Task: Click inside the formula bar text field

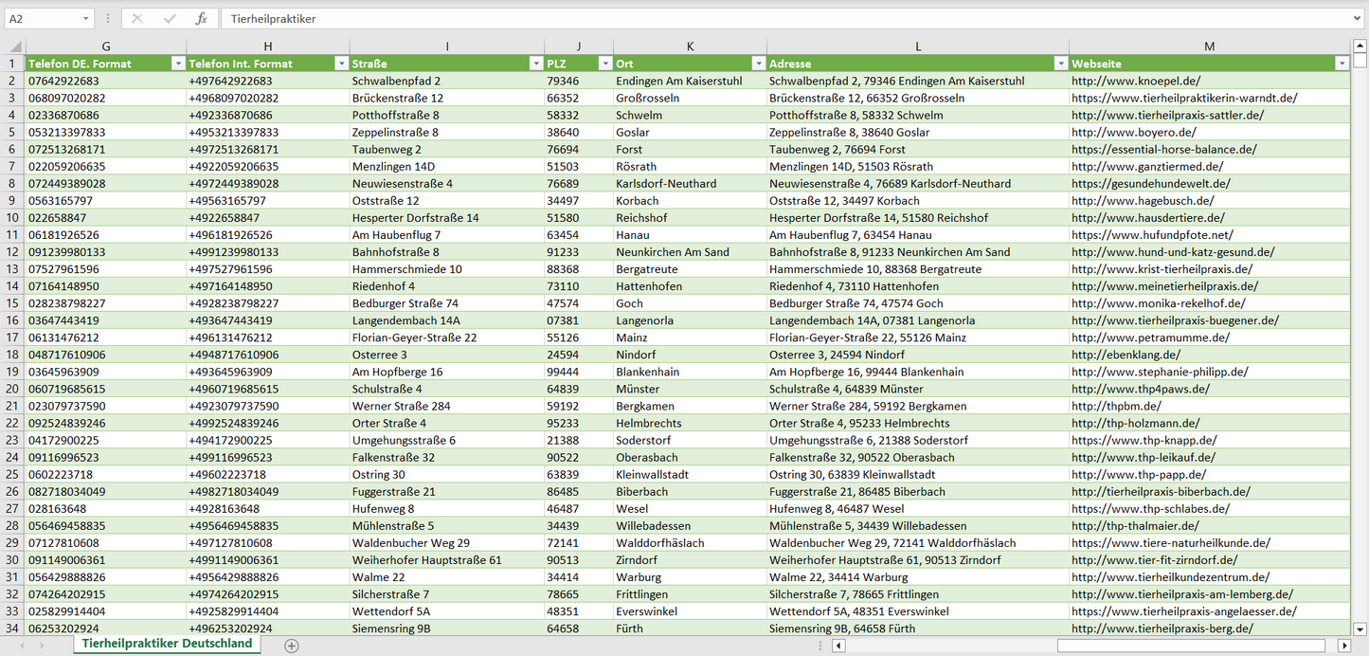Action: click(758, 19)
